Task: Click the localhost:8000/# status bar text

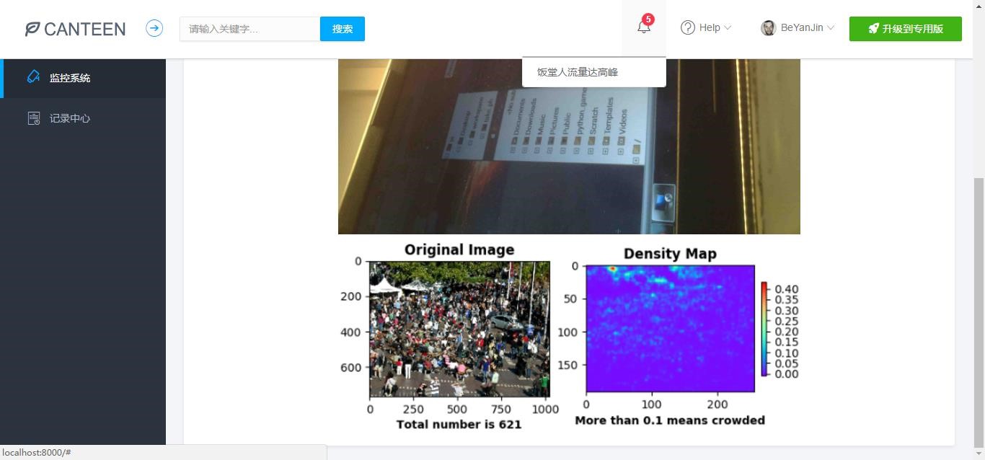Action: click(x=37, y=452)
